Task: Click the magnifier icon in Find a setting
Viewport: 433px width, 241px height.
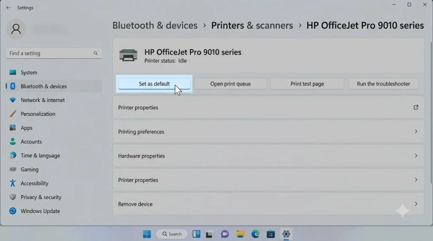Action: click(x=96, y=53)
